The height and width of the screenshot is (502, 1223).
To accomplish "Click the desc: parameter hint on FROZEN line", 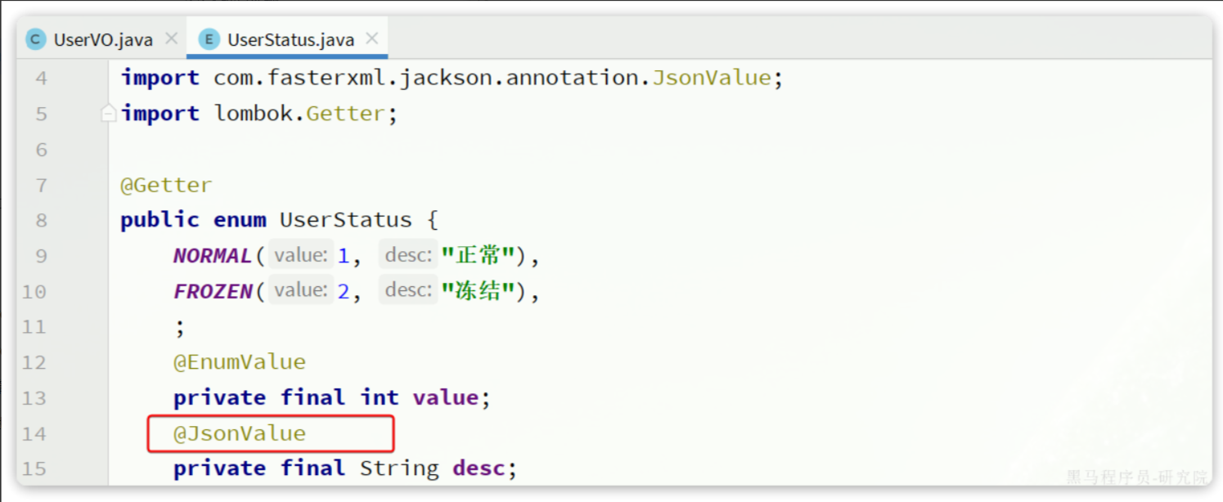I will click(407, 291).
